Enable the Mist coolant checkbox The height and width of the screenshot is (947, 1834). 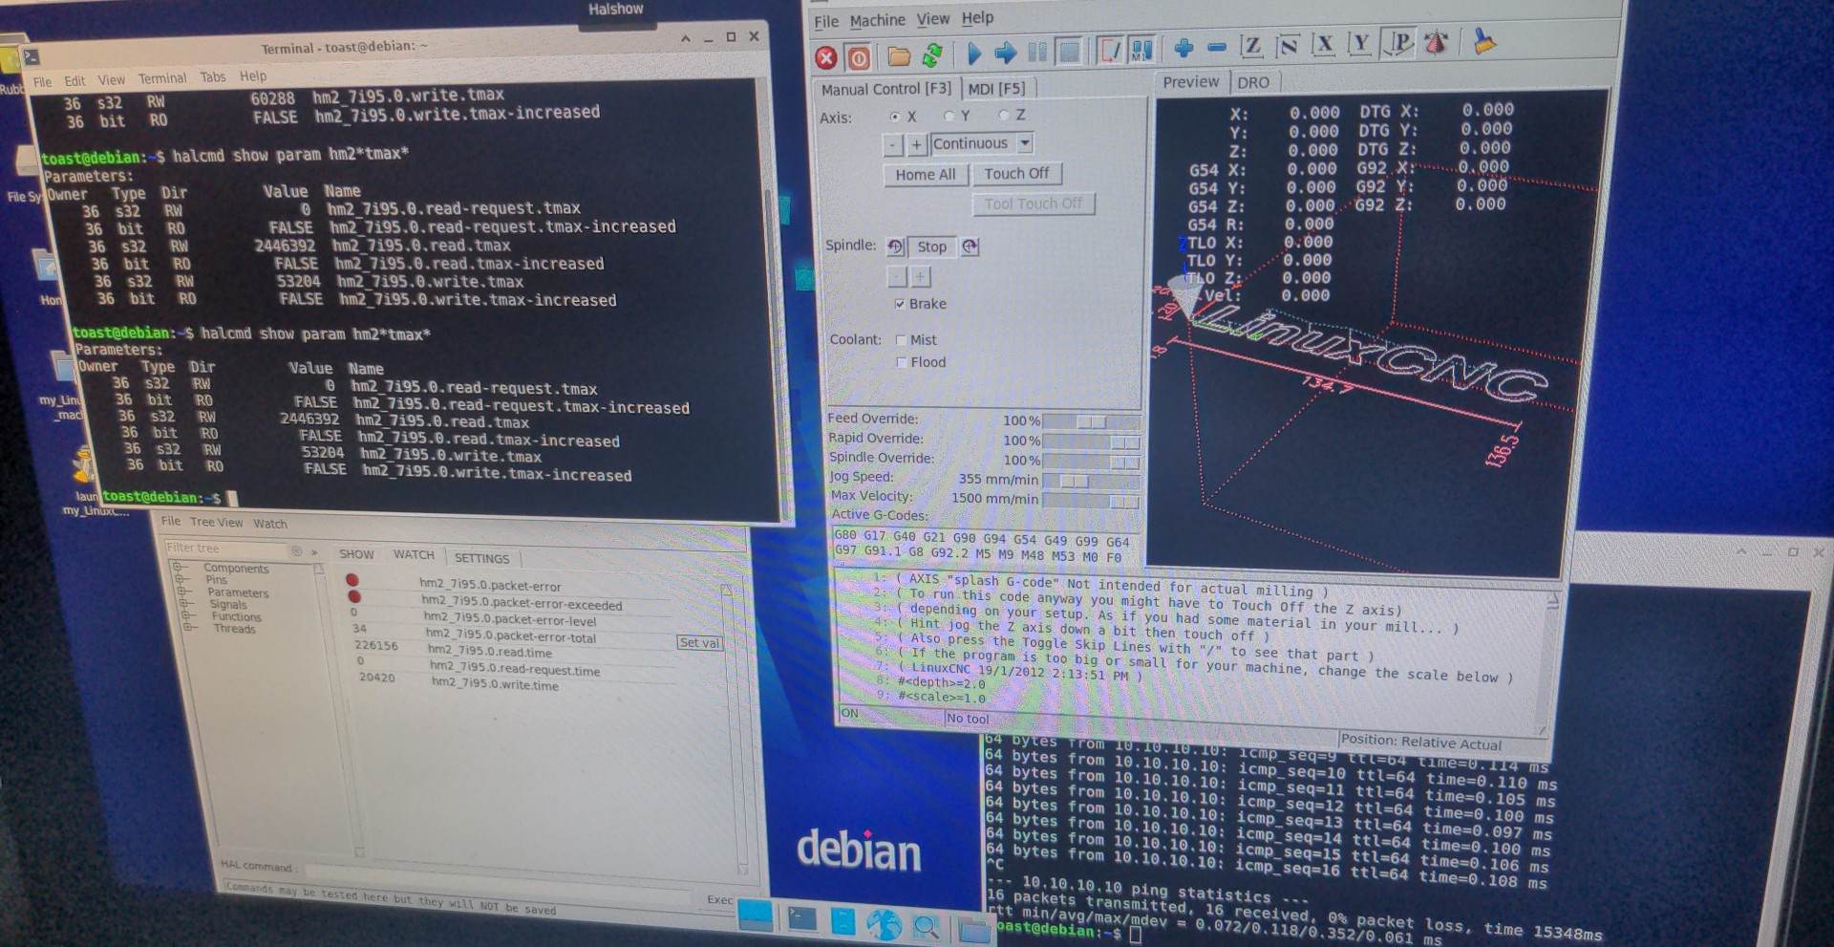click(901, 339)
